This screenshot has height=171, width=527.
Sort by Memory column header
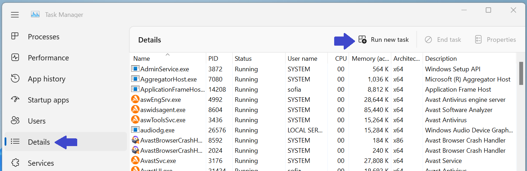point(370,59)
